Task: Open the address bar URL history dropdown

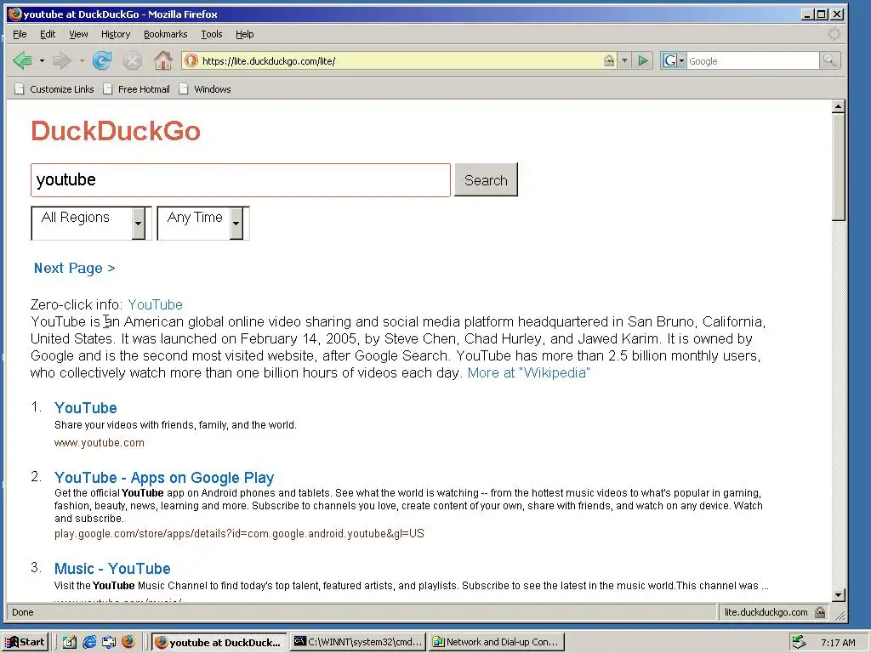Action: 624,60
